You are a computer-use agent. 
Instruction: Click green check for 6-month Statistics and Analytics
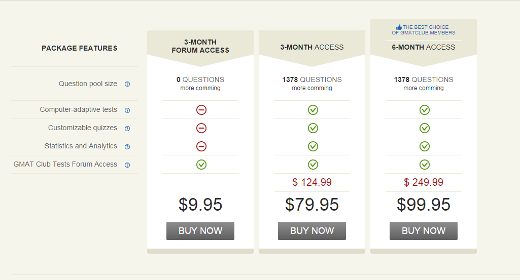[425, 146]
